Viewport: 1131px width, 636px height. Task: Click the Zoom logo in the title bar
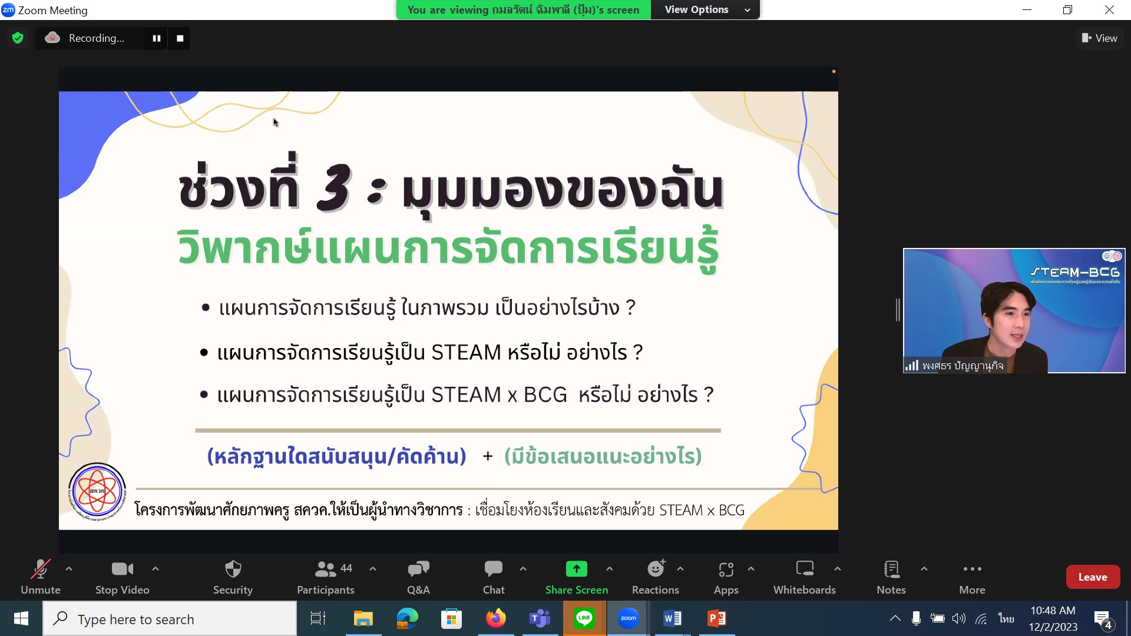(8, 9)
